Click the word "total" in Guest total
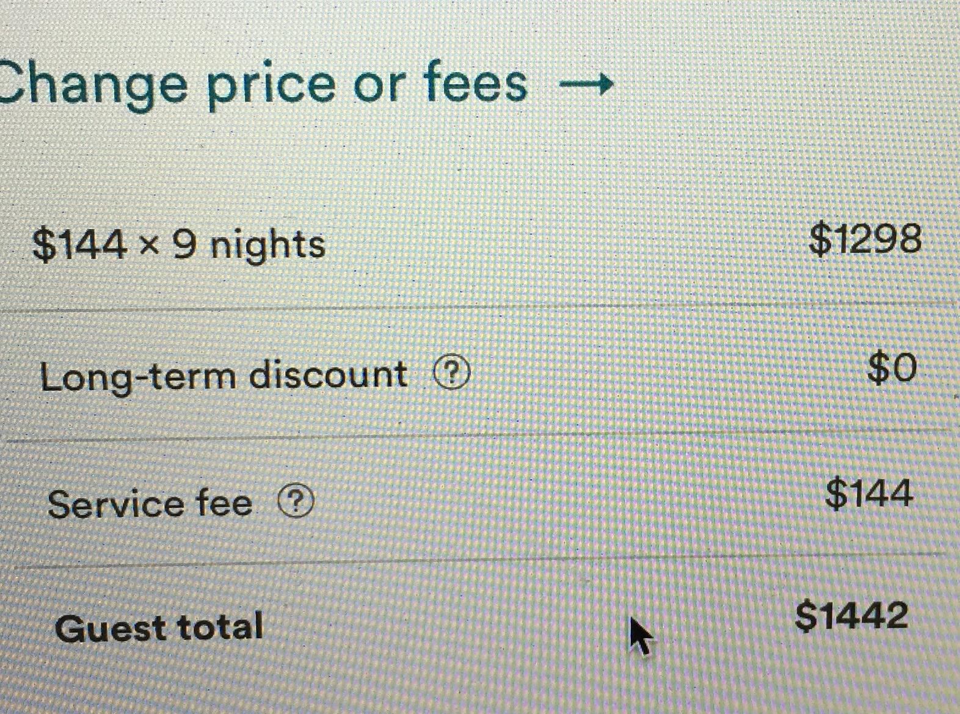 [x=220, y=627]
